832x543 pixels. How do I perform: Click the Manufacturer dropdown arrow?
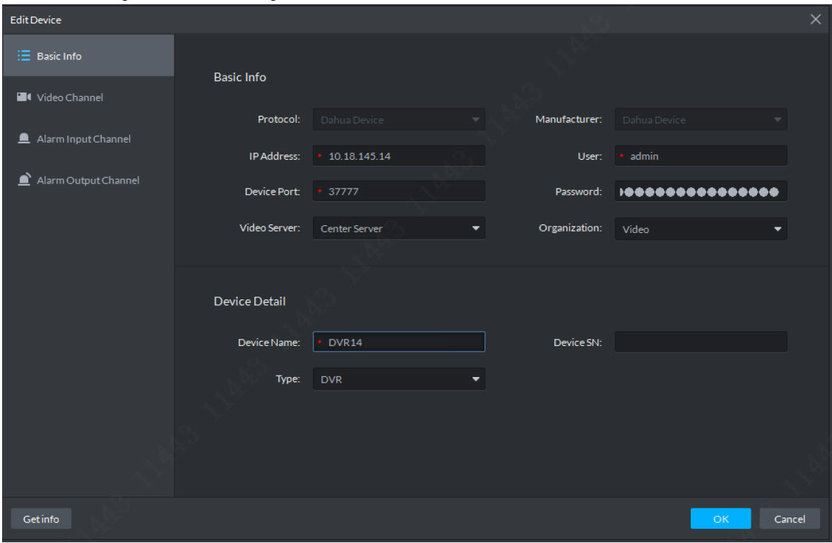click(x=777, y=119)
